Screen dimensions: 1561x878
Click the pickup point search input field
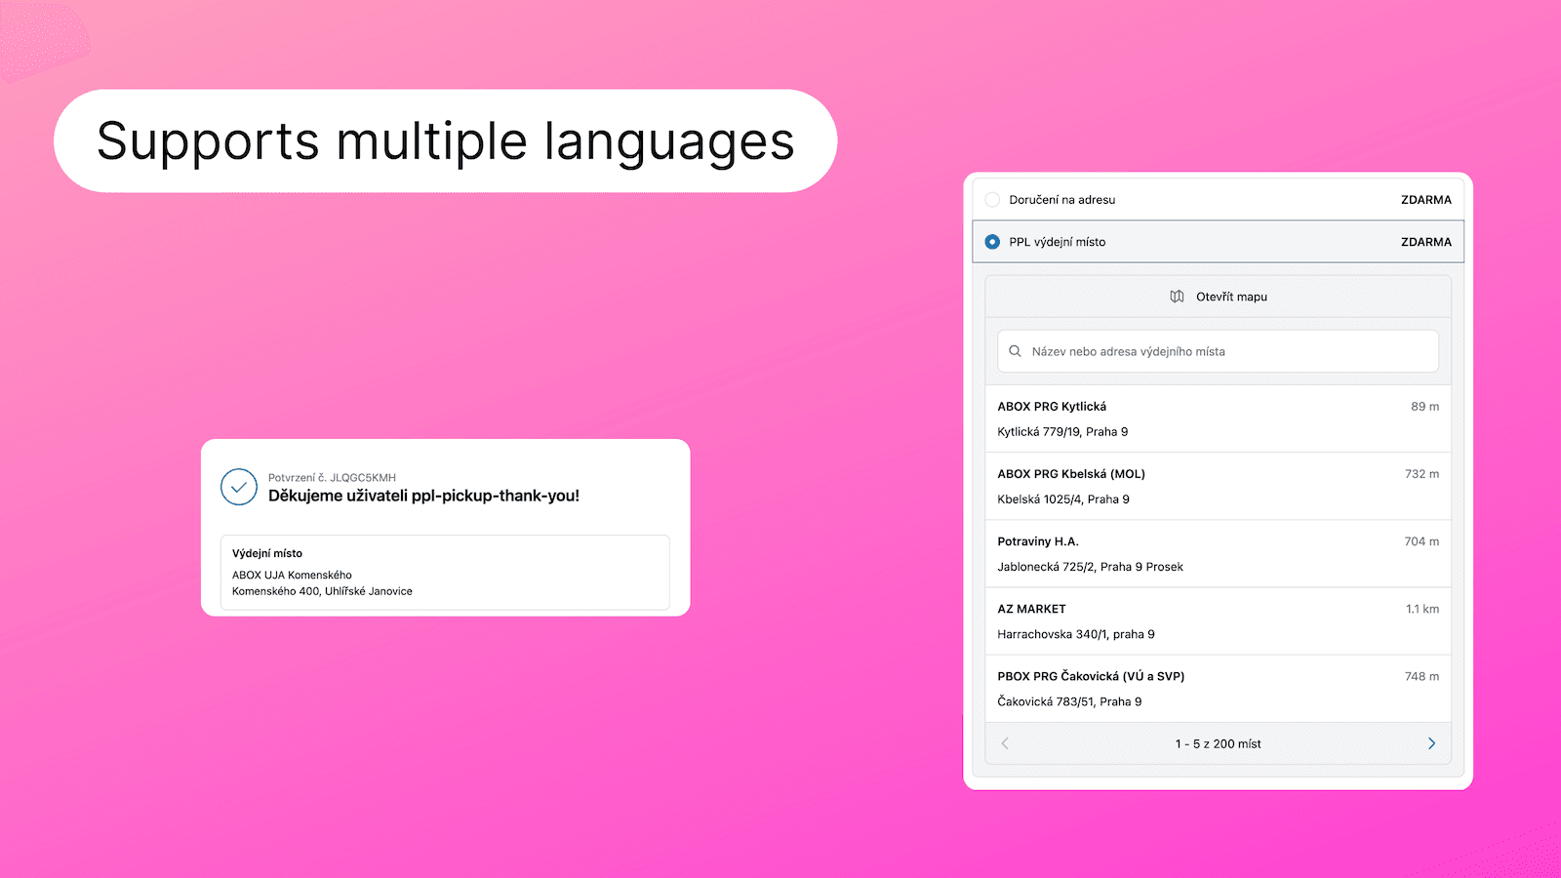1218,350
